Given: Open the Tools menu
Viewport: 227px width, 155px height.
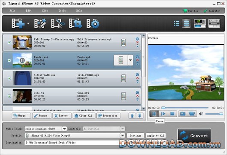Looking at the screenshot, I should [62, 11].
